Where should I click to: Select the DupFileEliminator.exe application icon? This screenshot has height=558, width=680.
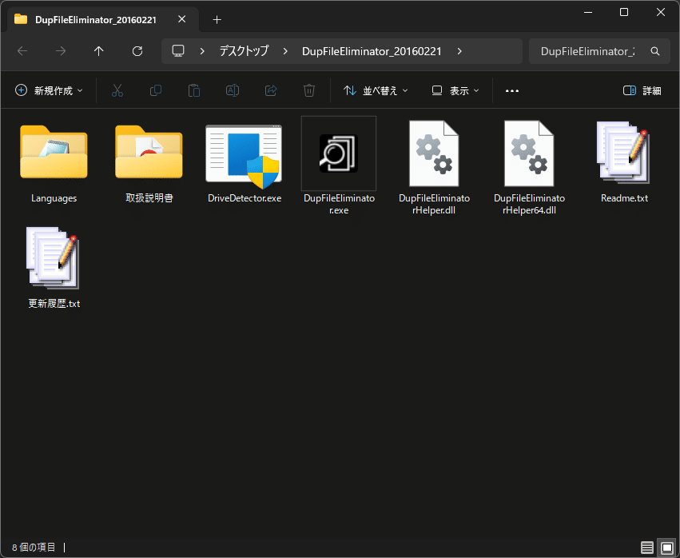[338, 153]
